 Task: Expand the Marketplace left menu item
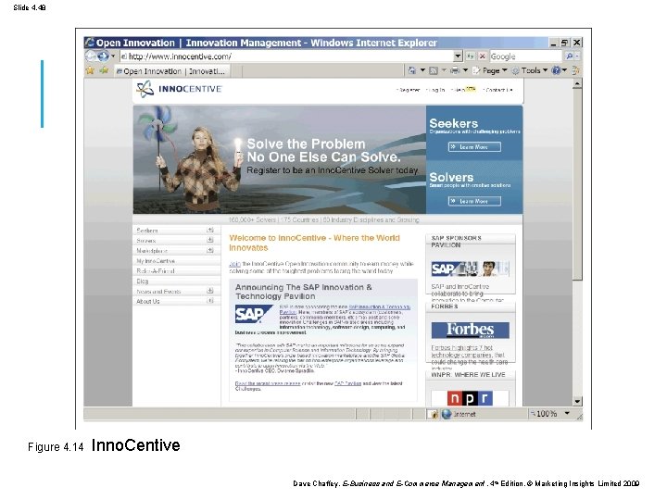coord(210,250)
